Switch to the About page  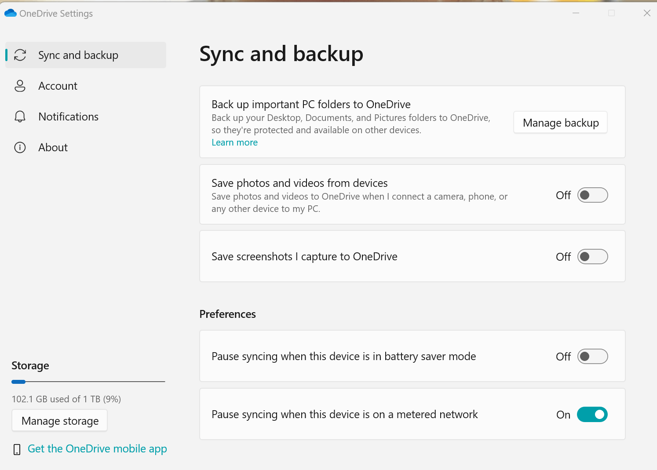click(86, 147)
